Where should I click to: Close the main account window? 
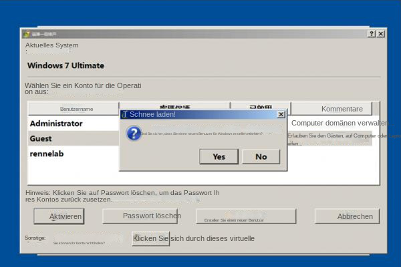click(x=381, y=34)
